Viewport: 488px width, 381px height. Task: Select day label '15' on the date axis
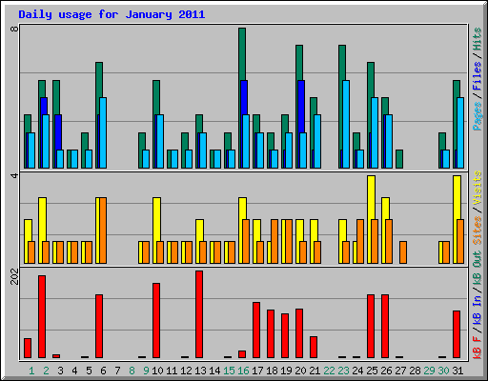(229, 371)
